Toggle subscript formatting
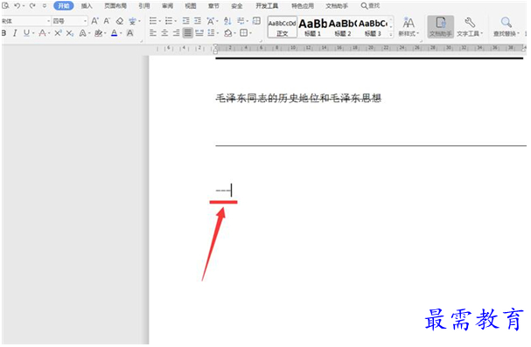The image size is (531, 347). coord(69,33)
